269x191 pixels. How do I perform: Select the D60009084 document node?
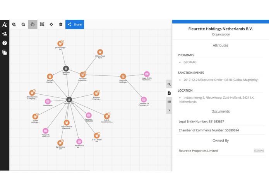pos(48,101)
